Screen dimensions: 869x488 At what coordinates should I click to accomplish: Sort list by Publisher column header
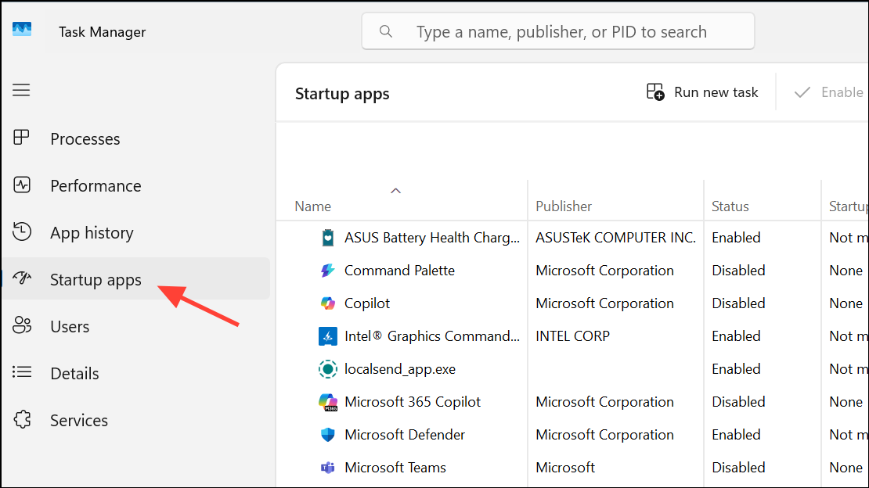(564, 206)
